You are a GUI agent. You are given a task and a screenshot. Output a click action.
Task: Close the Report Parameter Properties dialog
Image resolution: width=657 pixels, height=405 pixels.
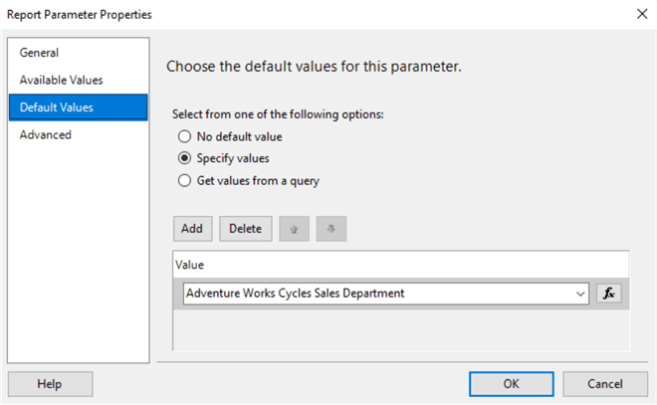pos(636,15)
